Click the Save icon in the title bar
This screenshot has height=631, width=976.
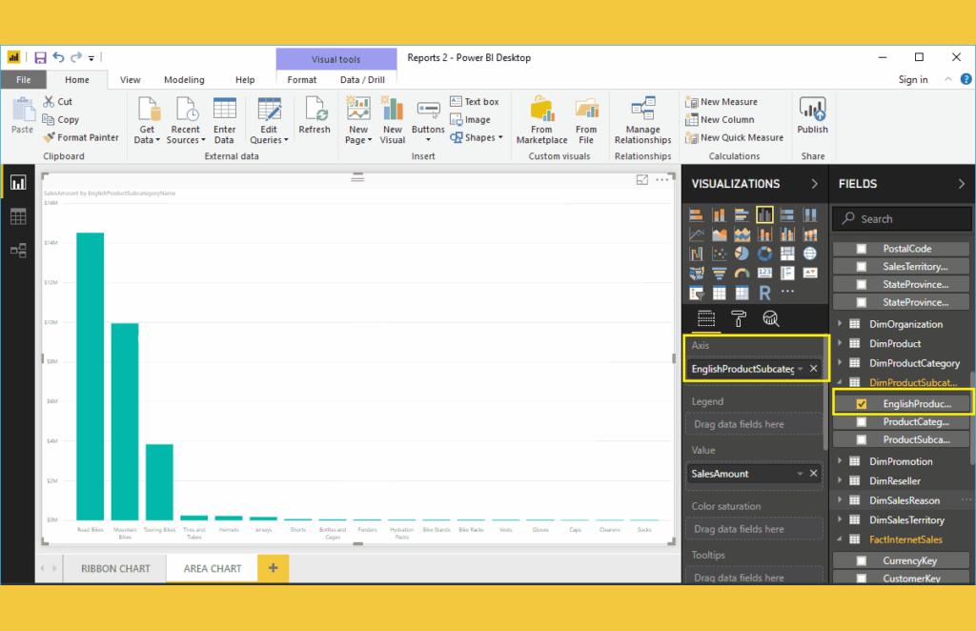(40, 58)
